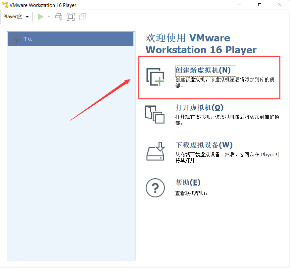Click the VMware logo in title bar
The width and height of the screenshot is (290, 268).
point(5,5)
